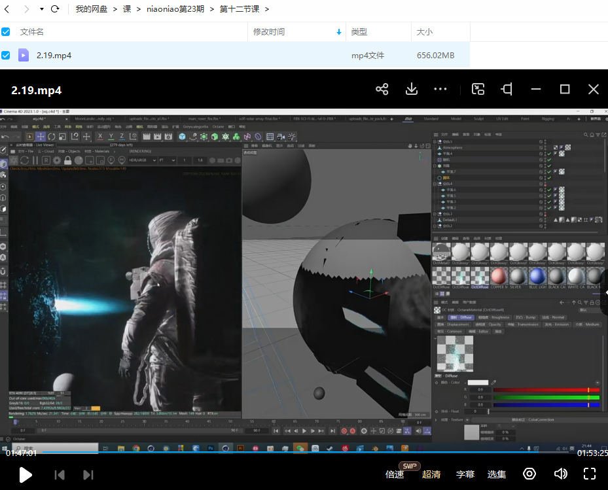
Task: Click the cube primitive icon to create object
Action: tap(182, 135)
